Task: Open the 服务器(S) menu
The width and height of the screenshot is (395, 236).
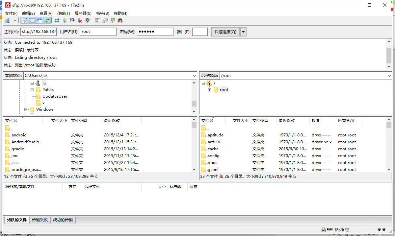Action: (83, 13)
